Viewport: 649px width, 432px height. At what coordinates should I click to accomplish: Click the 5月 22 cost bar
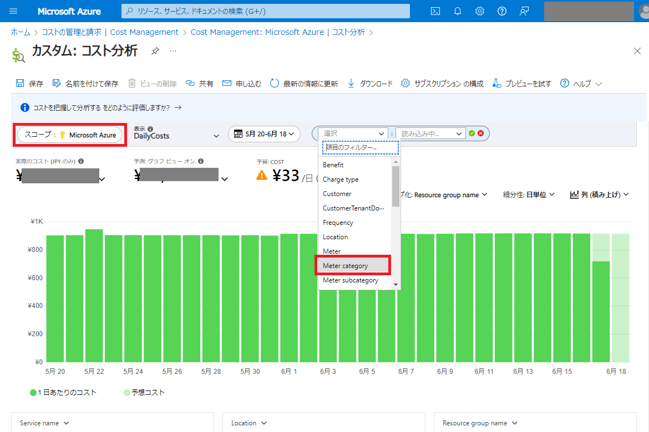[94, 296]
